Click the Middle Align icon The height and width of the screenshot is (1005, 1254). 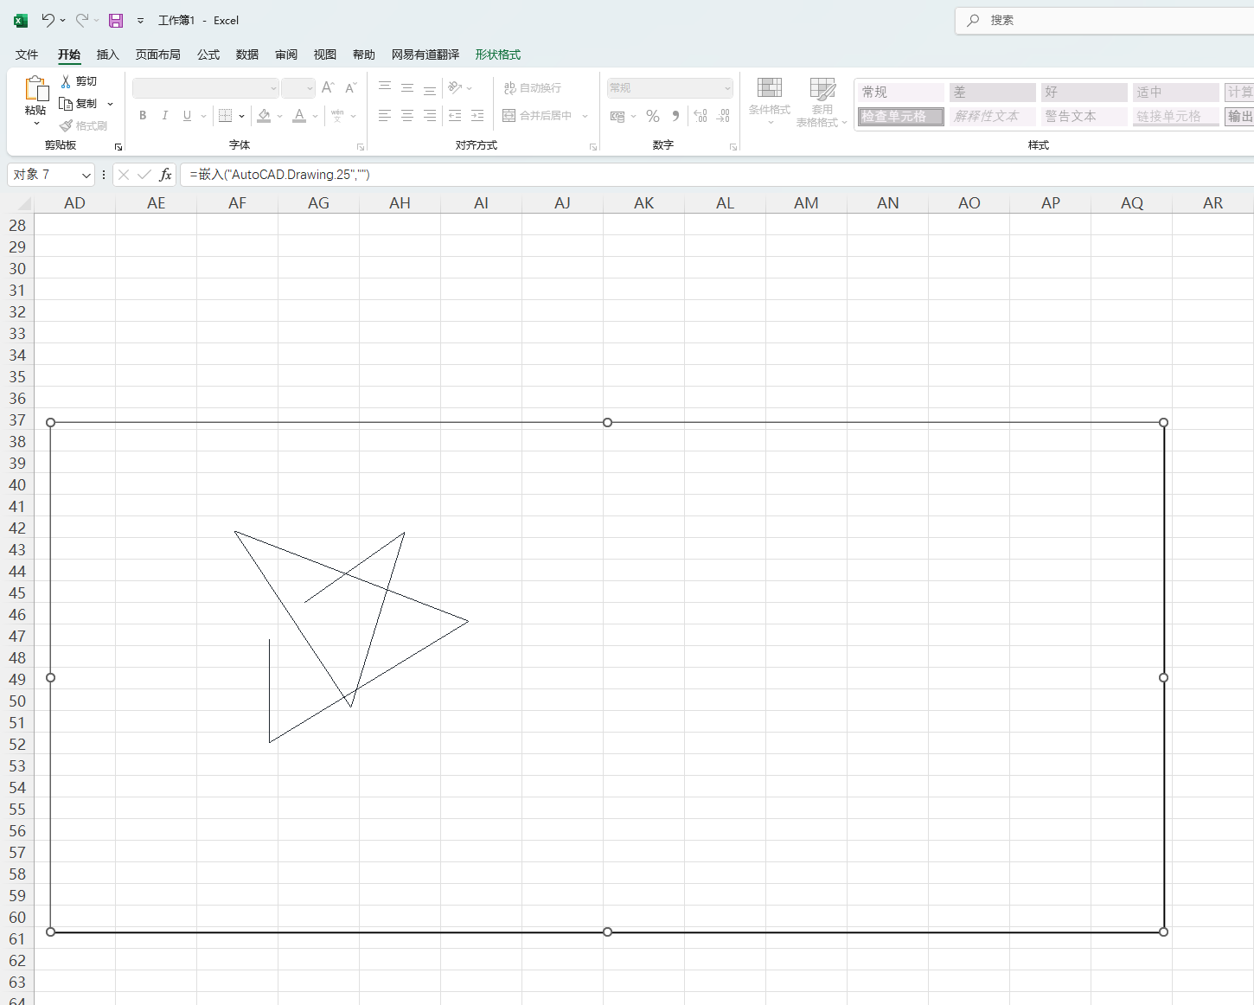click(407, 88)
